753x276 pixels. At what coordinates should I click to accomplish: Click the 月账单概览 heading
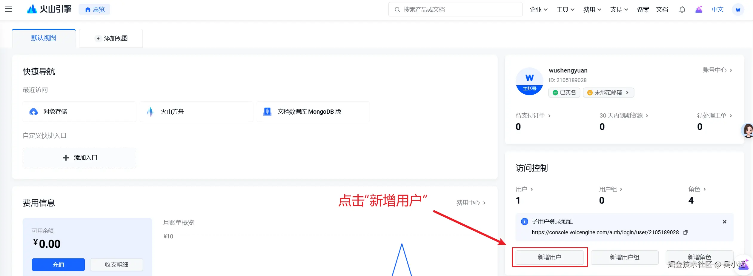coord(179,223)
